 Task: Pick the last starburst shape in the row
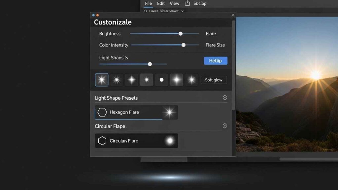tap(191, 79)
